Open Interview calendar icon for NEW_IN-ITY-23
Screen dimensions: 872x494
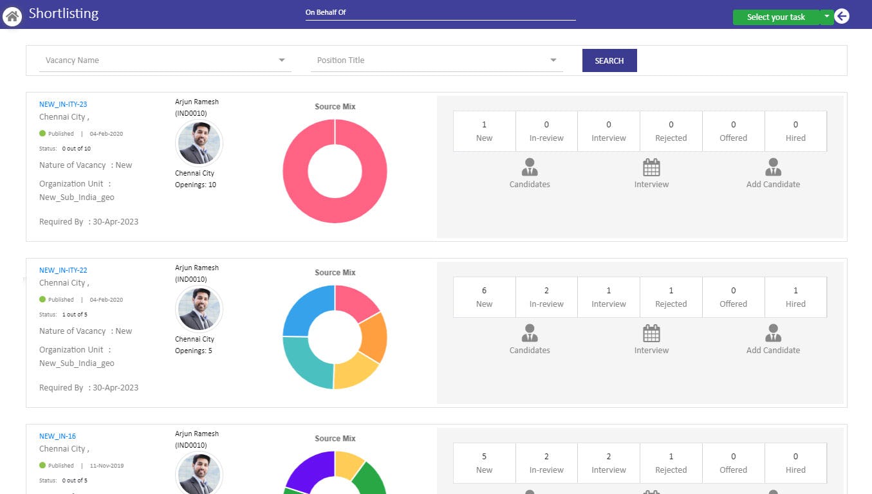point(652,167)
